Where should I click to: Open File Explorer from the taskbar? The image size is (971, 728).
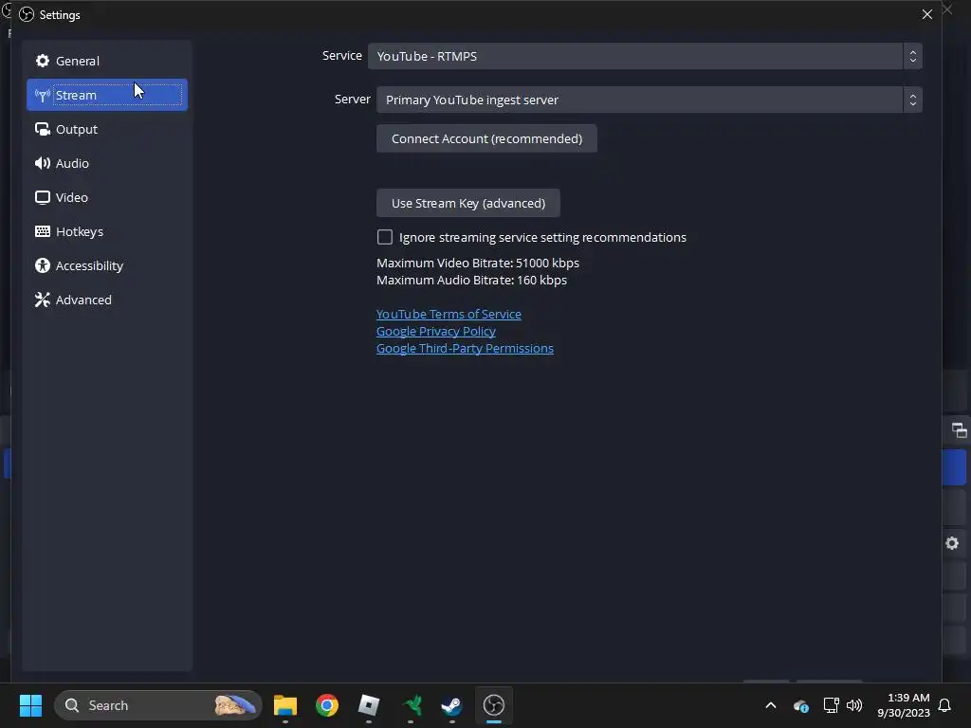pos(285,705)
